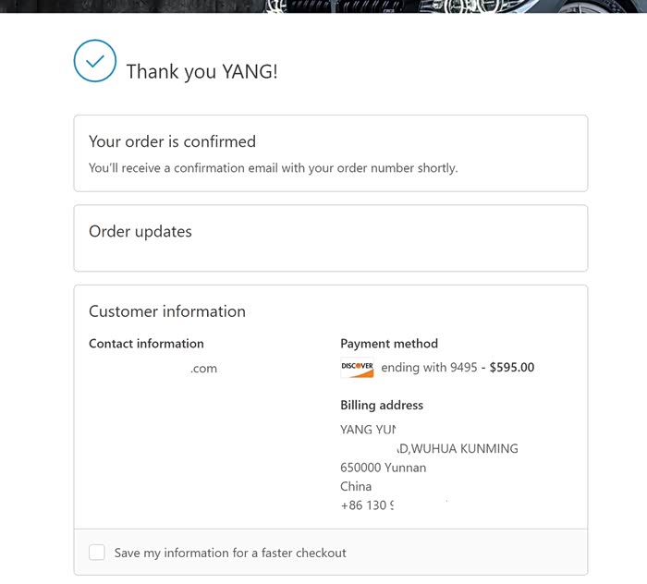
Task: Tick the save my information checkbox
Action: [x=97, y=553]
